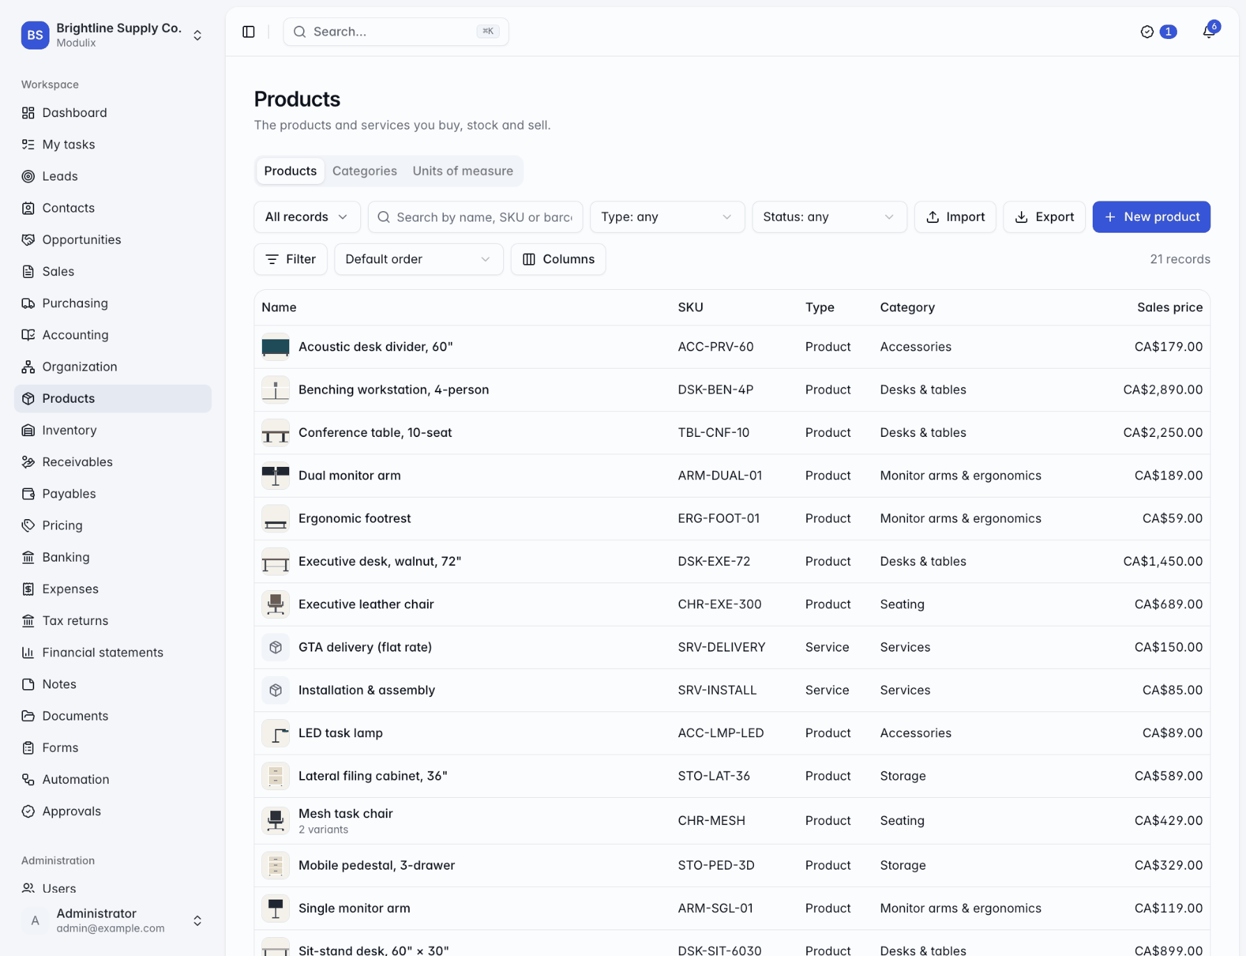The image size is (1246, 956).
Task: Open Accounting in sidebar
Action: pos(113,334)
